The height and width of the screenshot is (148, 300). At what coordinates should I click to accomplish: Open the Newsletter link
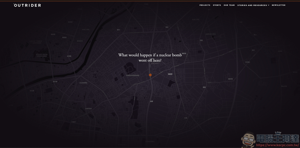tap(278, 5)
